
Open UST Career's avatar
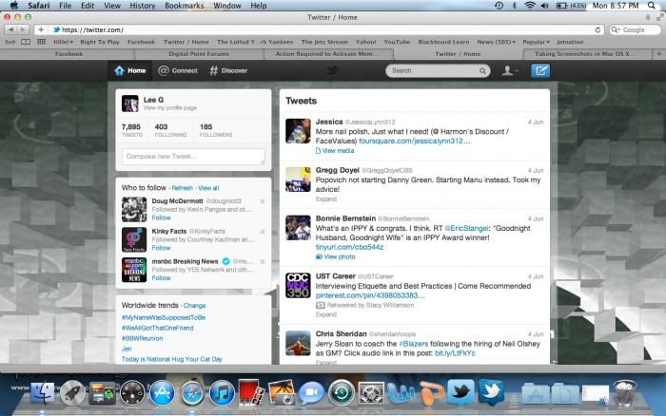point(298,285)
